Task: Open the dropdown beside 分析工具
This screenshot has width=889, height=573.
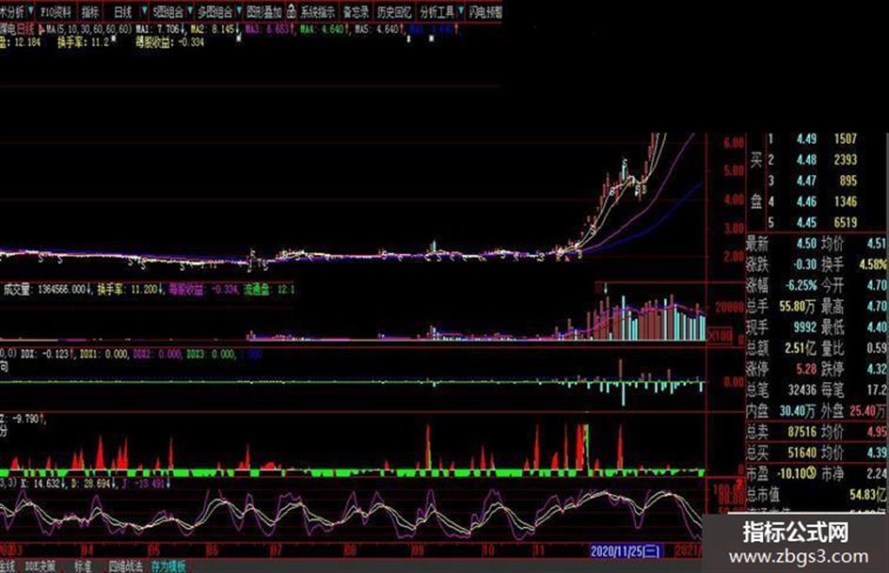Action: (x=460, y=10)
